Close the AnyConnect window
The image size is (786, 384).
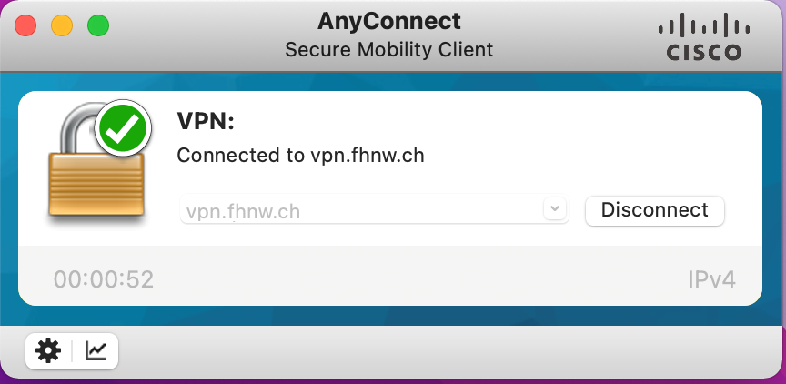(25, 25)
